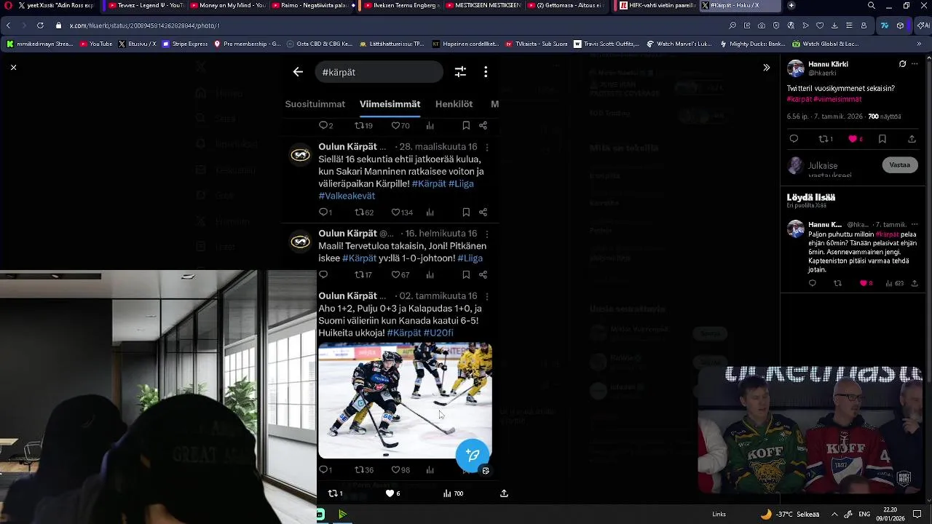Open more menu on 28. maaliskuuta post
This screenshot has width=932, height=524.
[x=486, y=147]
